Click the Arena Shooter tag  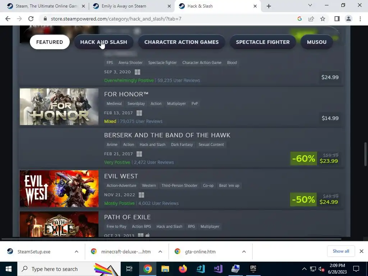click(x=130, y=63)
